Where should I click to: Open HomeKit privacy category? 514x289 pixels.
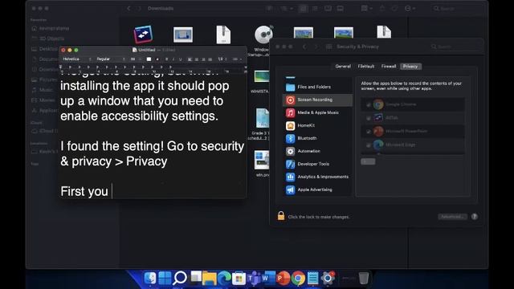coord(317,125)
